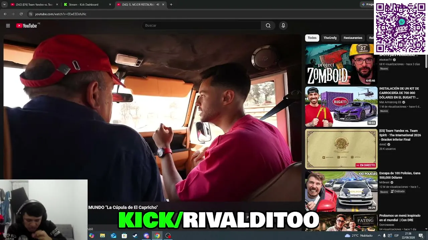Start voice search with the microphone

283,26
